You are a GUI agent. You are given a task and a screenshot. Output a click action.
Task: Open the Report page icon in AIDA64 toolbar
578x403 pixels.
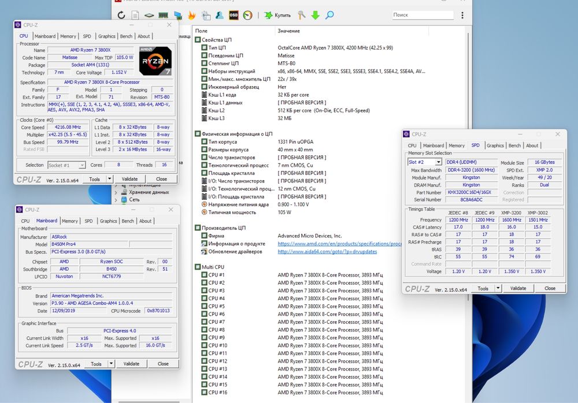click(x=135, y=15)
